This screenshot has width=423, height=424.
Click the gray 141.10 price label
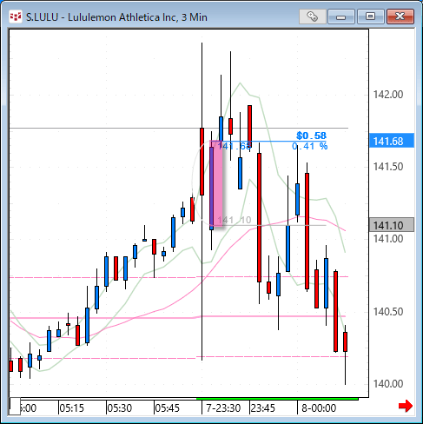pos(392,225)
